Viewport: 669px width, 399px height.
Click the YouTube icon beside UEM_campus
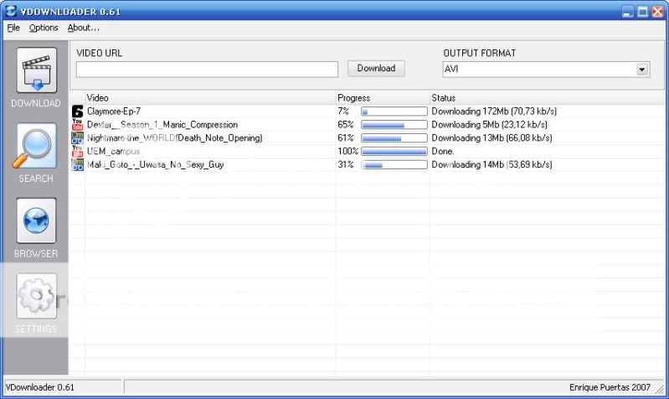click(x=78, y=151)
